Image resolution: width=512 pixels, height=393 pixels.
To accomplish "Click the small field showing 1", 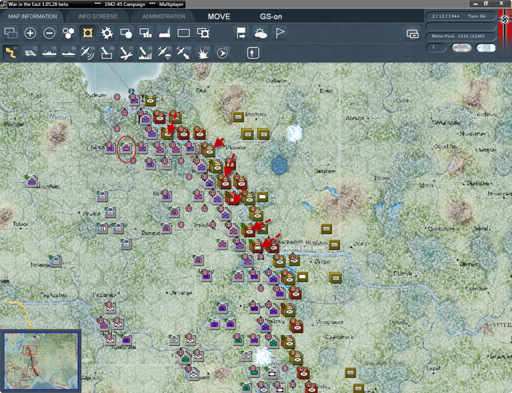I will (x=436, y=47).
